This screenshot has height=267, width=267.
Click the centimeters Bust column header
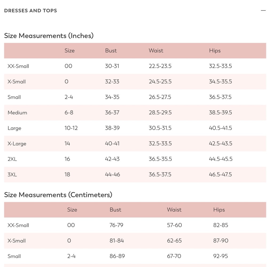tap(115, 210)
